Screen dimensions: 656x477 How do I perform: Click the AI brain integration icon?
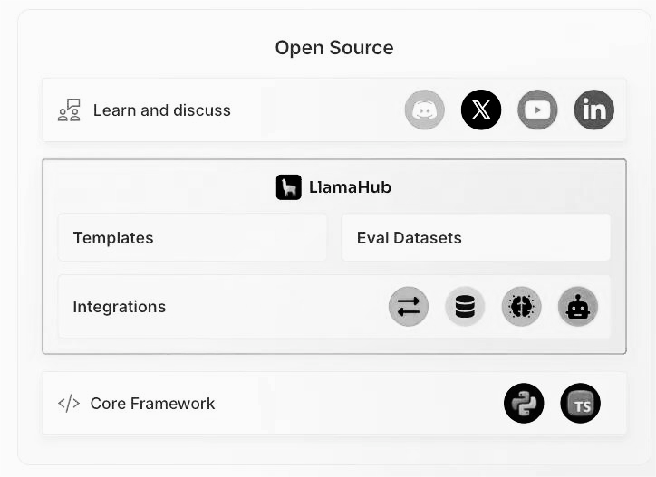coord(521,307)
